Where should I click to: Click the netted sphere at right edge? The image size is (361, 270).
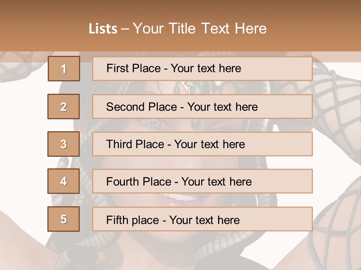[x=336, y=101]
